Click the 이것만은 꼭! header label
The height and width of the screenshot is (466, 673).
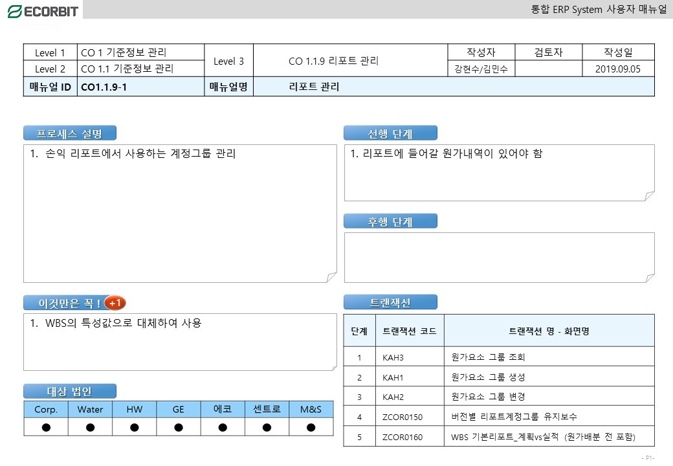[69, 303]
